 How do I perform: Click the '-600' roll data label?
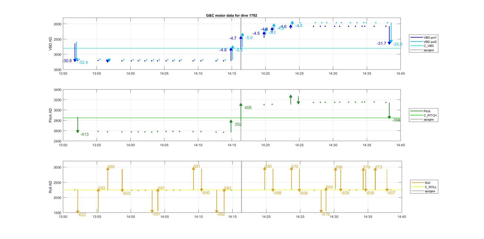click(x=206, y=193)
